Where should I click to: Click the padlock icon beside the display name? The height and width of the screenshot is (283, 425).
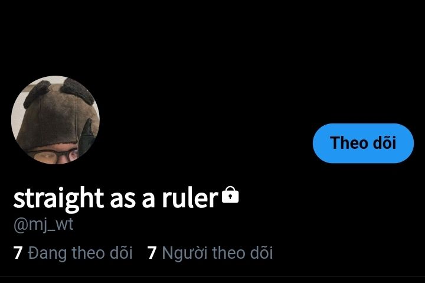pos(230,194)
